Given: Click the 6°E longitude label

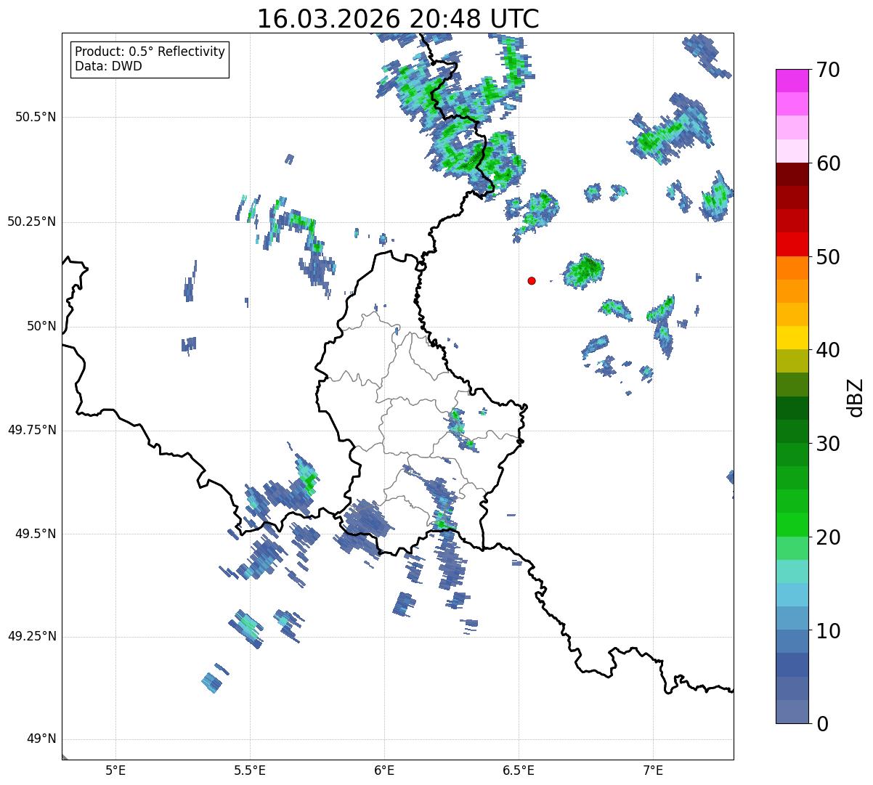Looking at the screenshot, I should pos(384,770).
